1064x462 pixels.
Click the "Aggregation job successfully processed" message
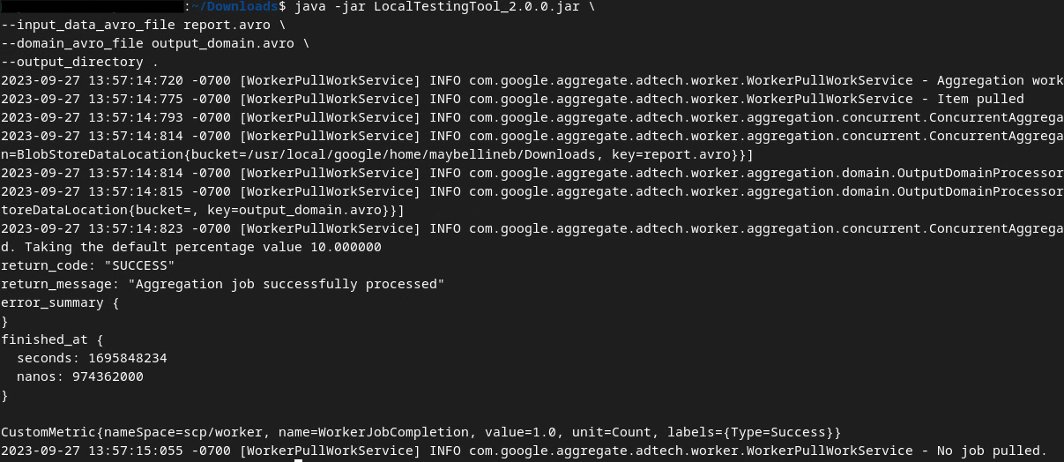pos(285,284)
